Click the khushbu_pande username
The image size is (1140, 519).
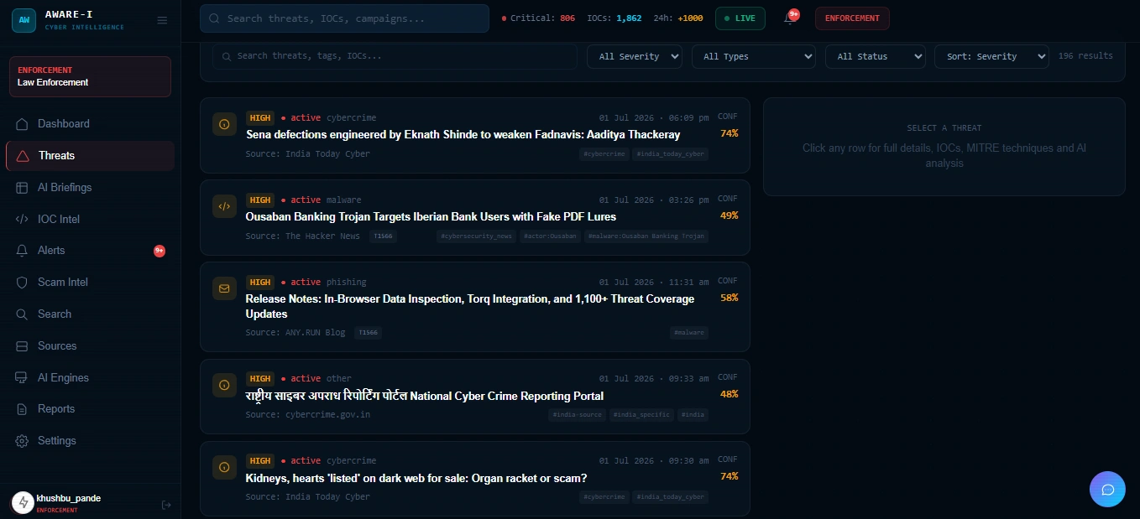69,498
